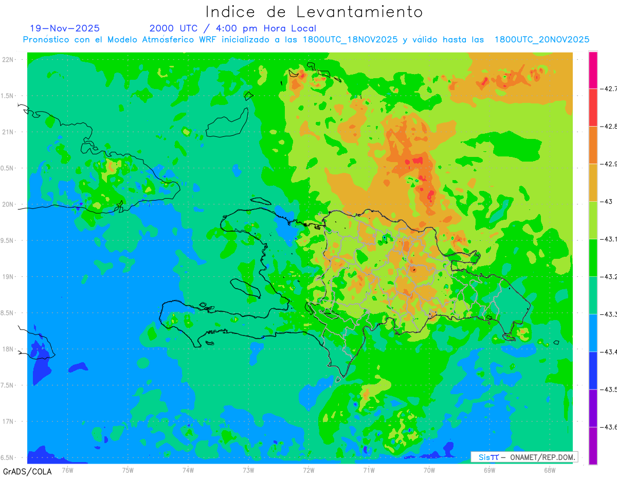Click the '72W' longitude label
The height and width of the screenshot is (477, 617).
pyautogui.click(x=308, y=470)
